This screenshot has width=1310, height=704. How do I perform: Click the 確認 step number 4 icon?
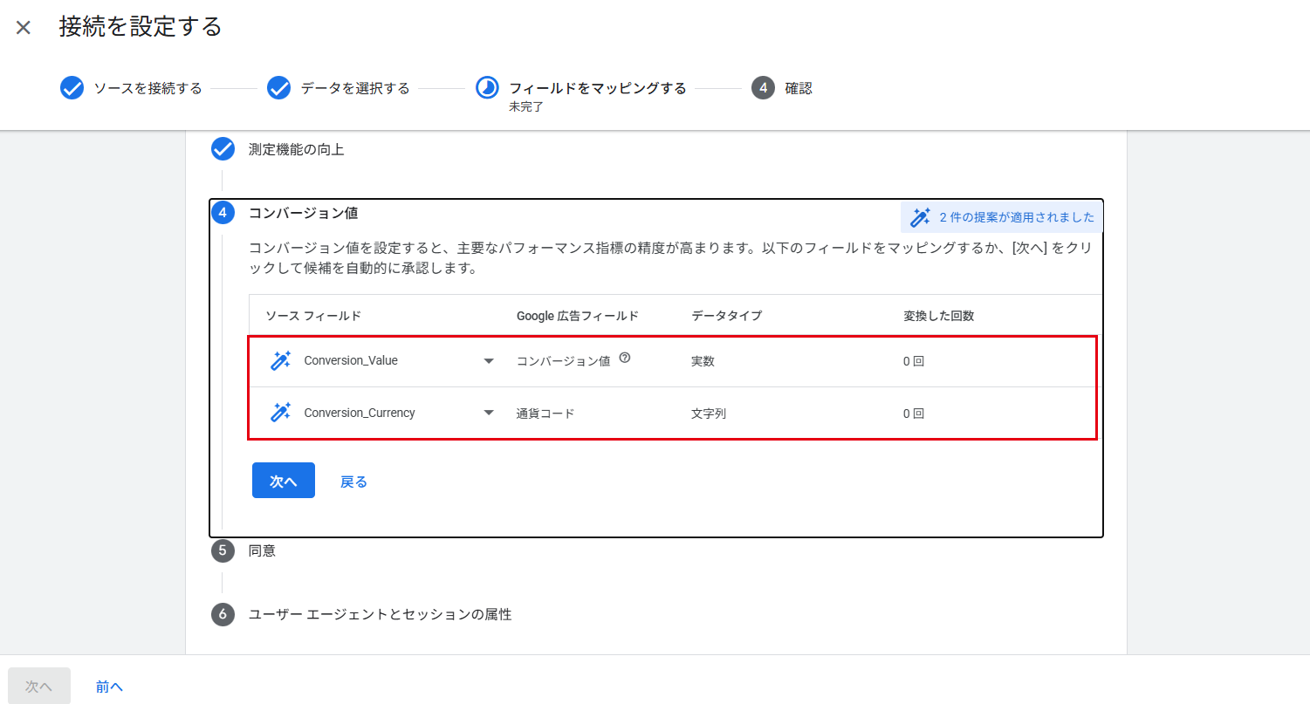763,88
